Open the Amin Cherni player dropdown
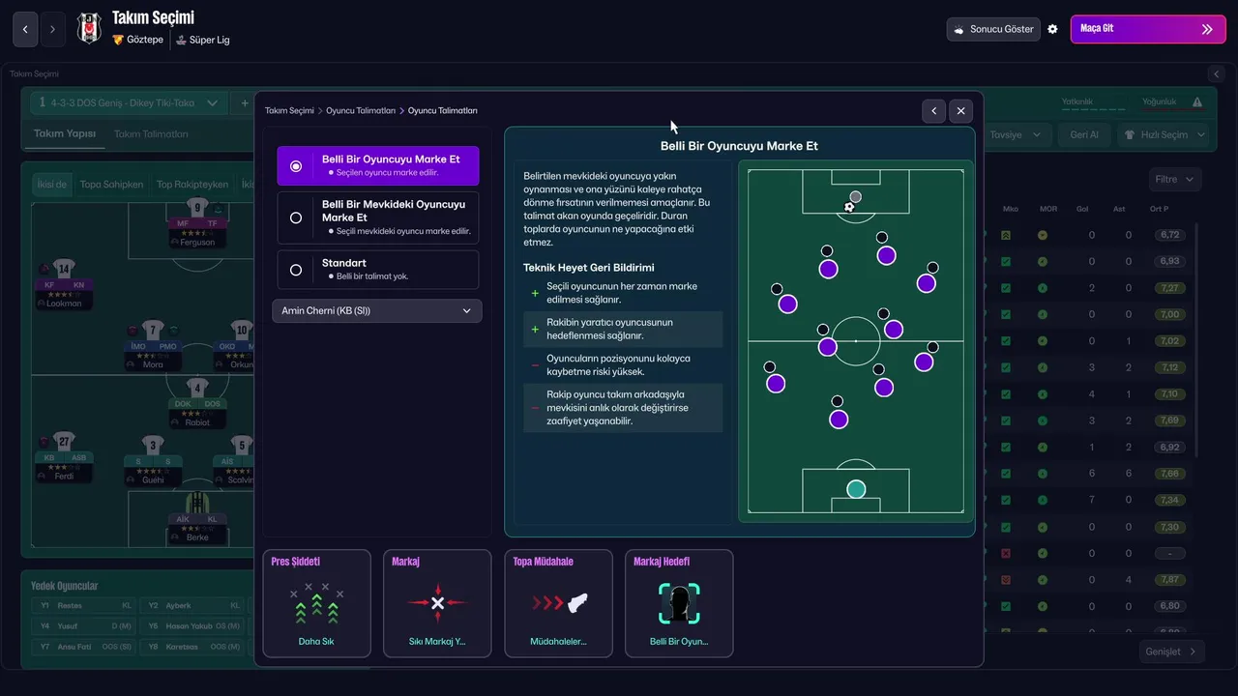This screenshot has width=1238, height=696. (377, 310)
